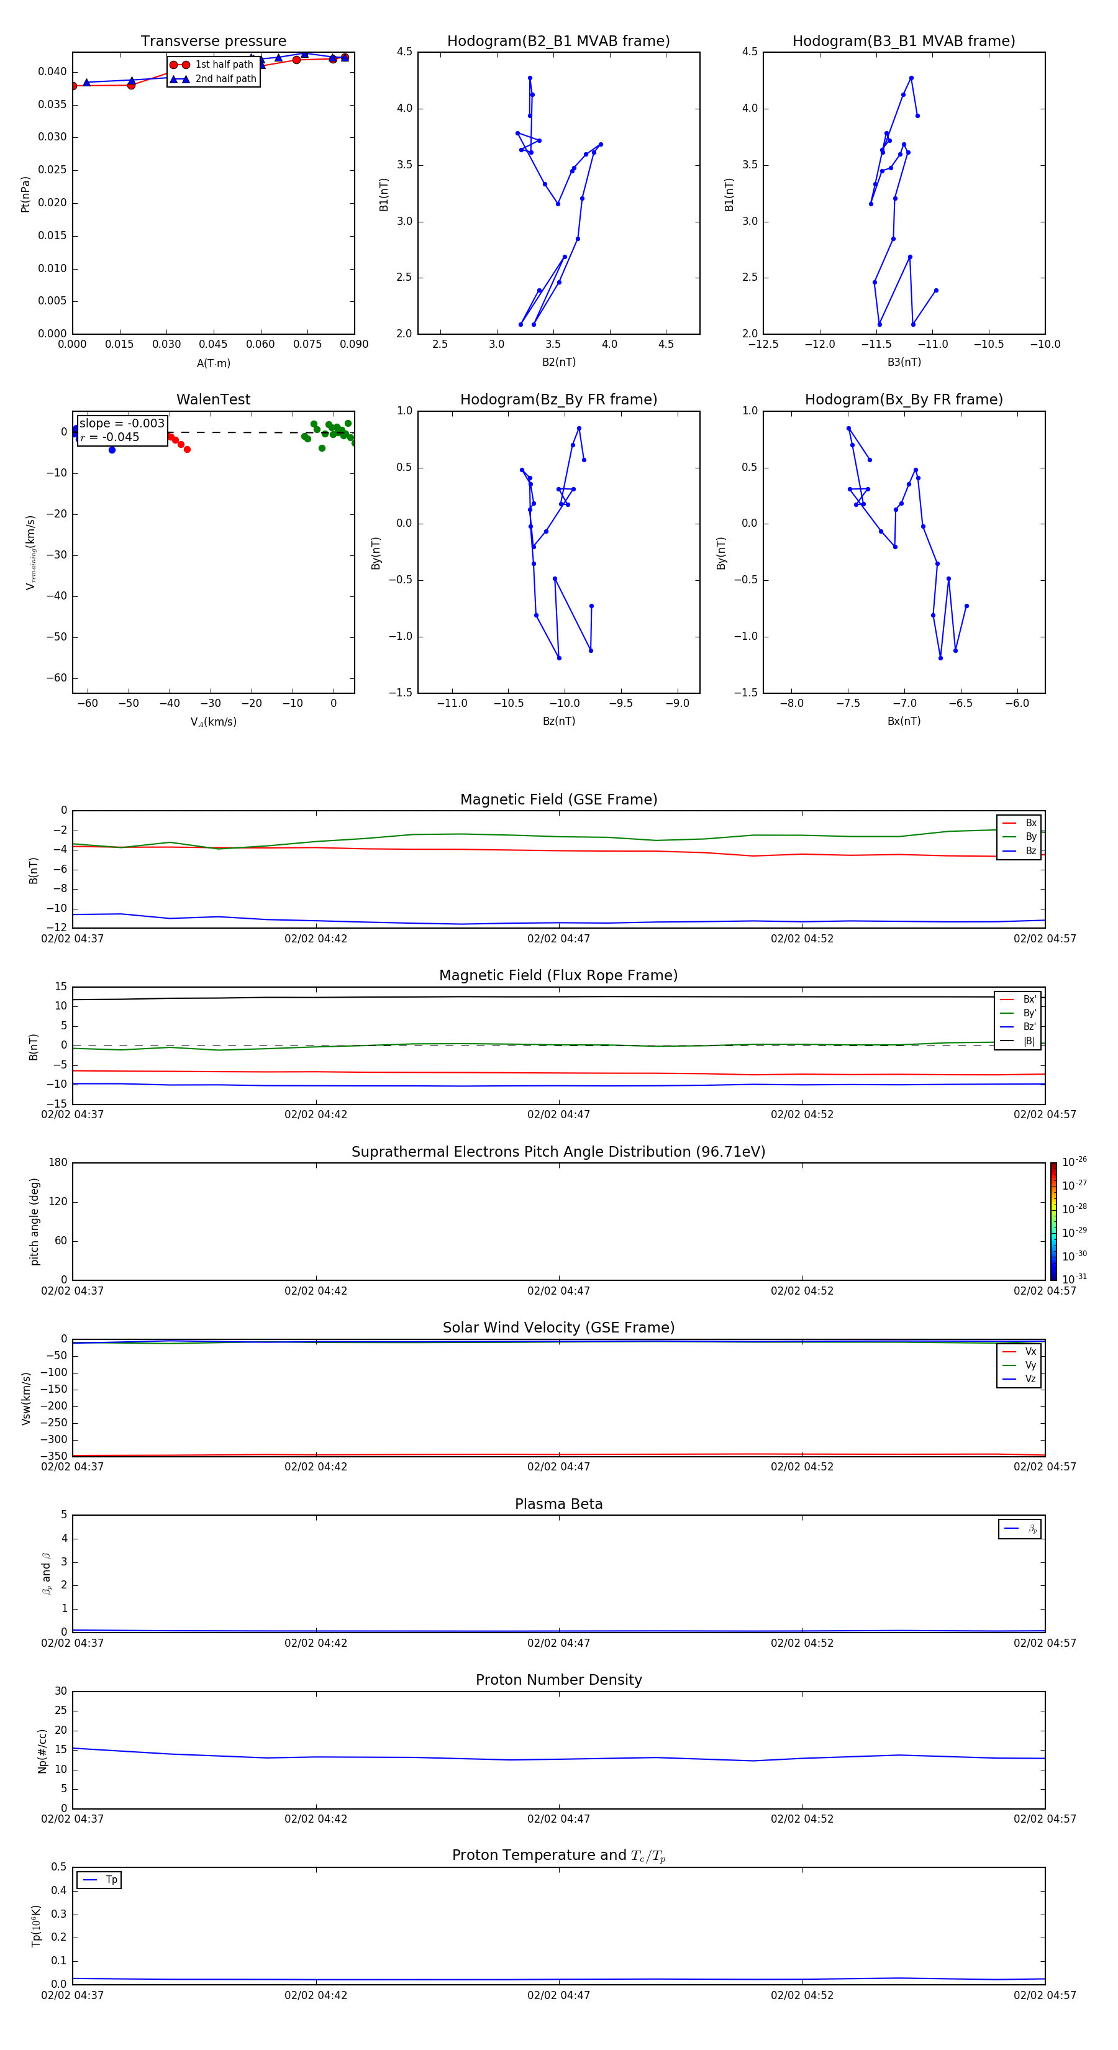Click the 'A(T·m)' axis label
Screen dimensions: 1118x2050
point(213,363)
